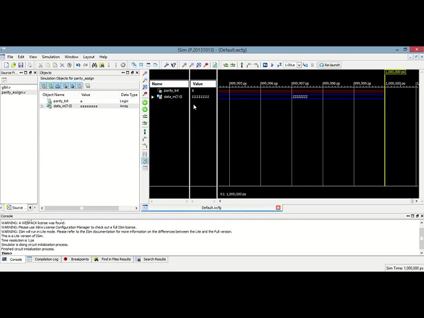Click Add Marker in waveform side toolbar
Viewport: 424px width, 318px height.
pos(145,132)
